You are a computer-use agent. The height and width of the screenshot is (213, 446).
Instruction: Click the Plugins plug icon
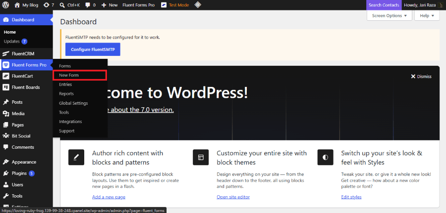coord(6,173)
